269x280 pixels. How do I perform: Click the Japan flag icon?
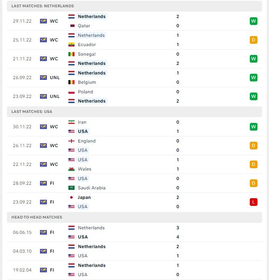71,197
